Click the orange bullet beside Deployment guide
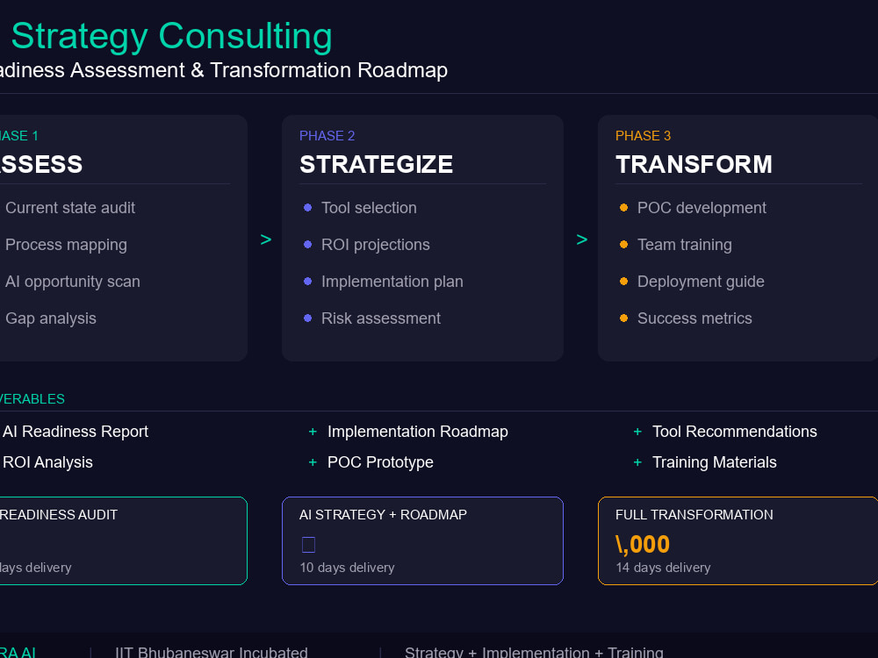 [x=623, y=282]
